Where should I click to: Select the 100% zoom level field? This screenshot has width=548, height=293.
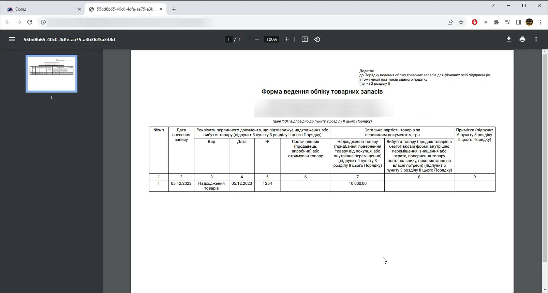272,39
